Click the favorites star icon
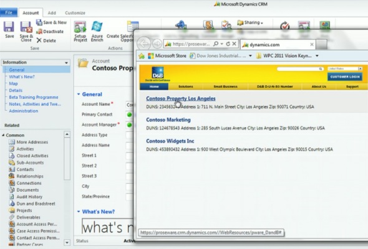 142,56
